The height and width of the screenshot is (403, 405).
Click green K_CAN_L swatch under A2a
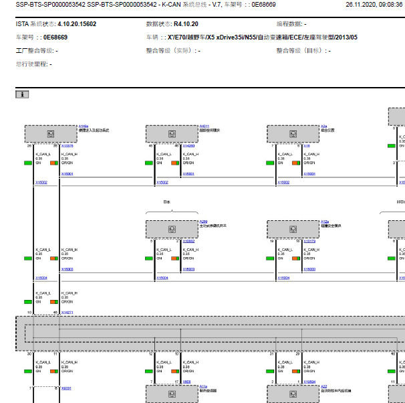coord(270,163)
